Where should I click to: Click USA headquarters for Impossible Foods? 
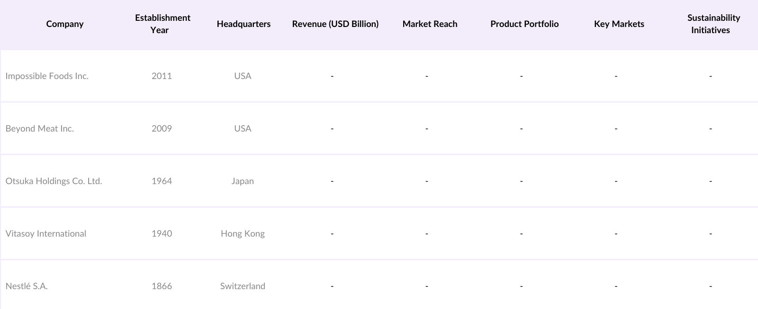point(243,76)
